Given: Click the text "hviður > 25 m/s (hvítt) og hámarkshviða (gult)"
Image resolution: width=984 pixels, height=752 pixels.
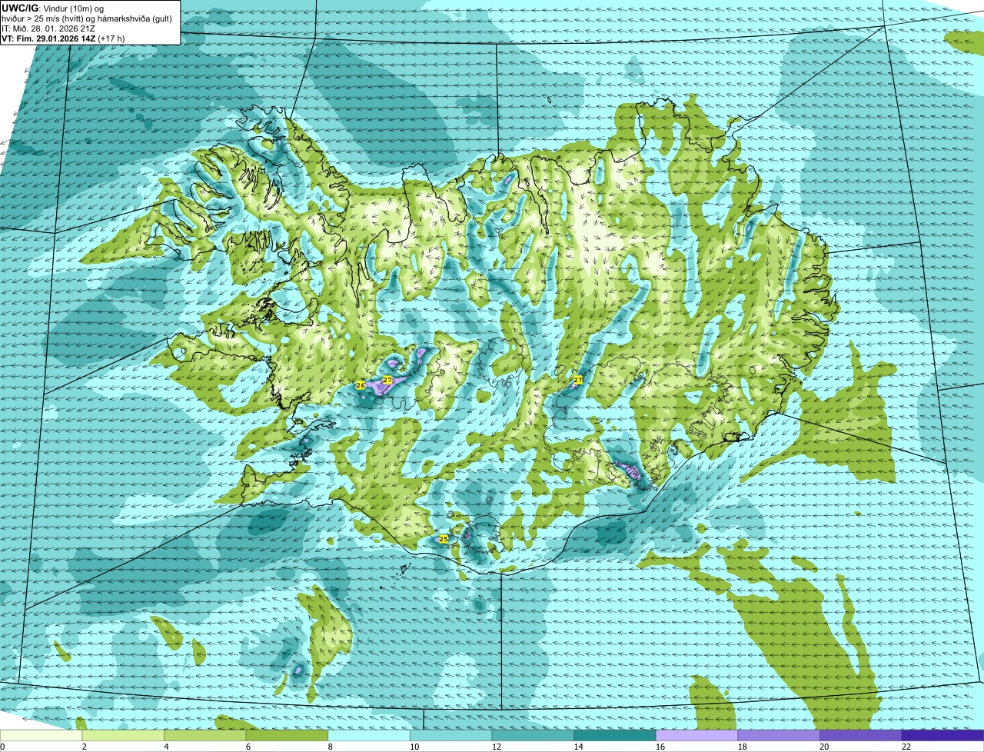Looking at the screenshot, I should 87,18.
